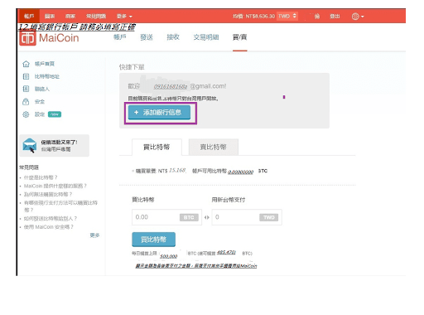Expand the 更多 menu in the top bar

(124, 17)
